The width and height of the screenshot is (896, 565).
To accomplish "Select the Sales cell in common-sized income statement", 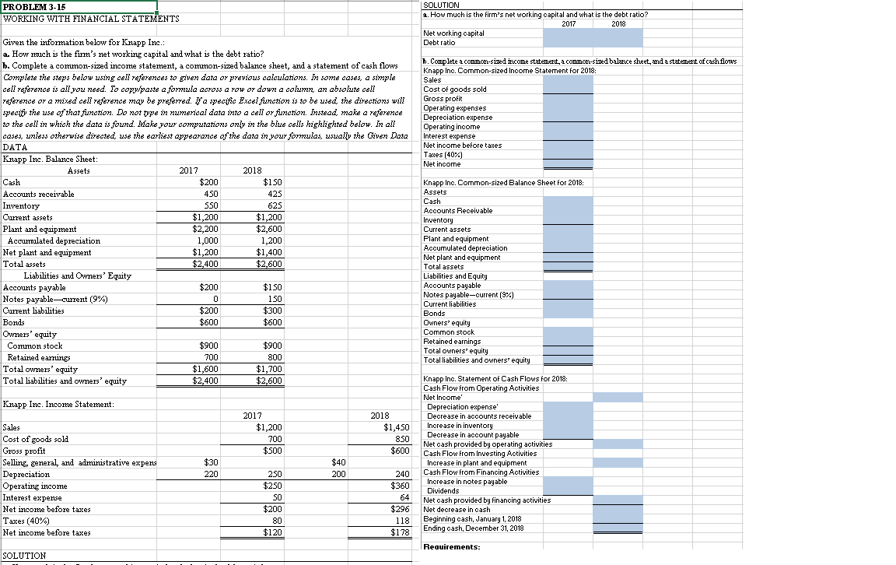I will [x=568, y=79].
